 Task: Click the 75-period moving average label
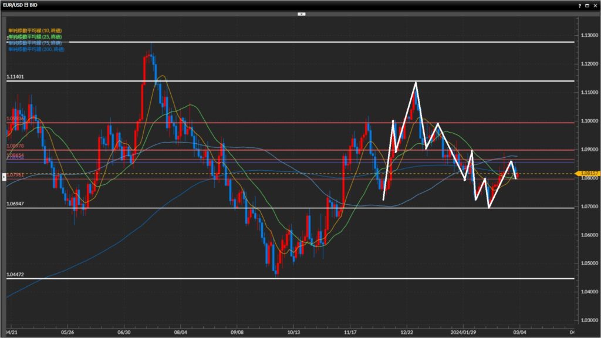(35, 43)
